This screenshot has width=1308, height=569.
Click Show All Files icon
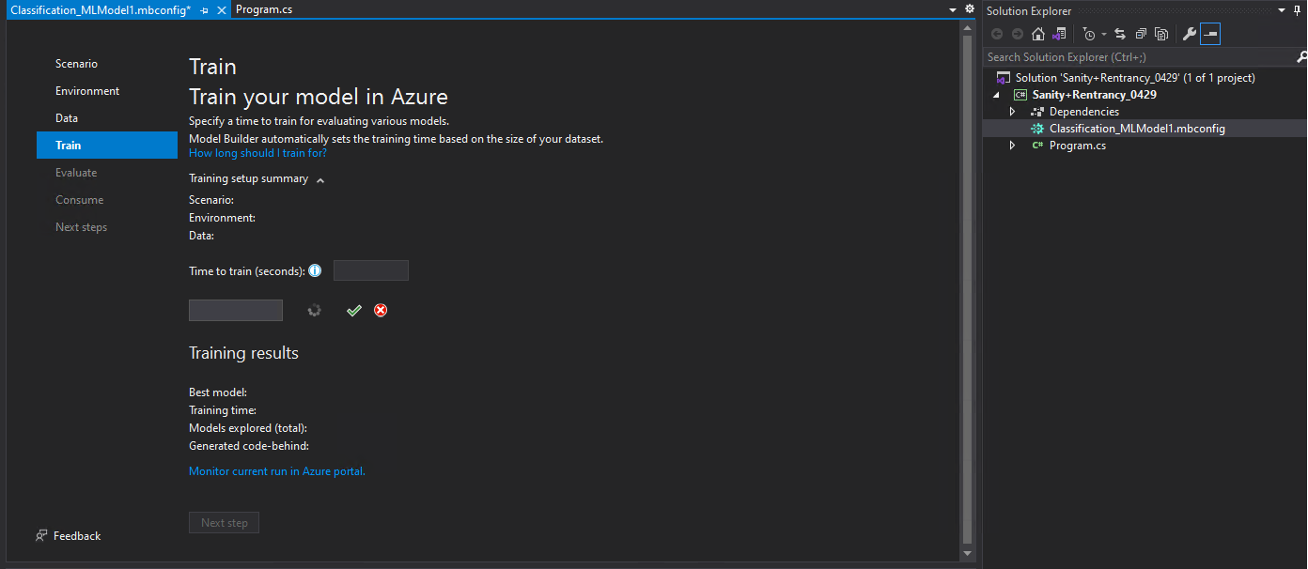pyautogui.click(x=1161, y=34)
